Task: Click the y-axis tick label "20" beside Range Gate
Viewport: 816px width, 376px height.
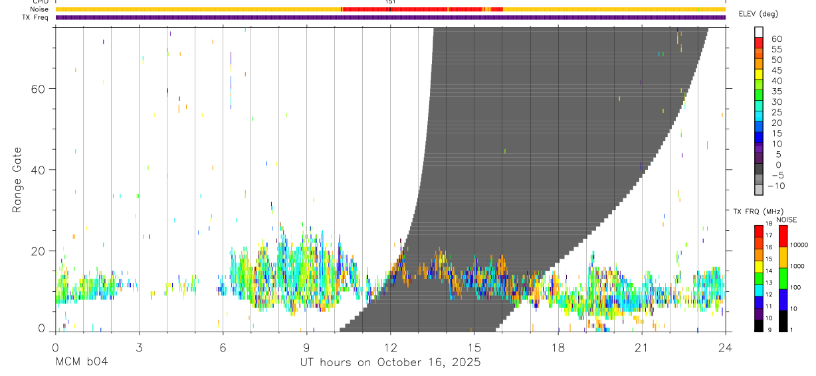Action: 39,251
